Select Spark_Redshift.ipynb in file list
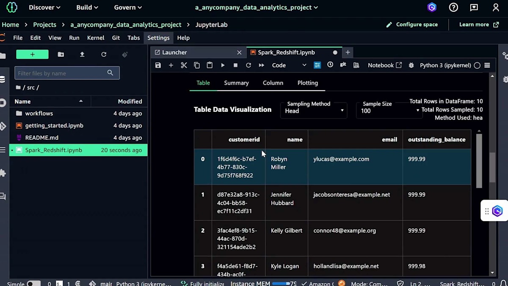Image resolution: width=508 pixels, height=286 pixels. (x=78, y=150)
